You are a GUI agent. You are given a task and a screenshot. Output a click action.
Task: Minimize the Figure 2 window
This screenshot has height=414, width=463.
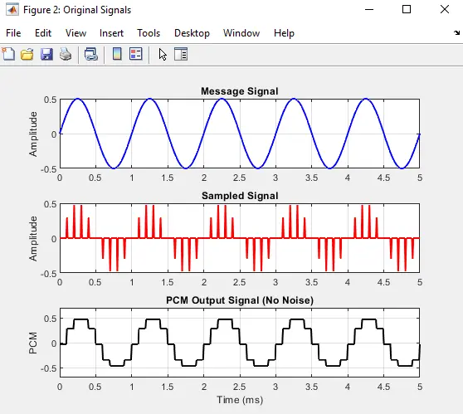coord(369,9)
